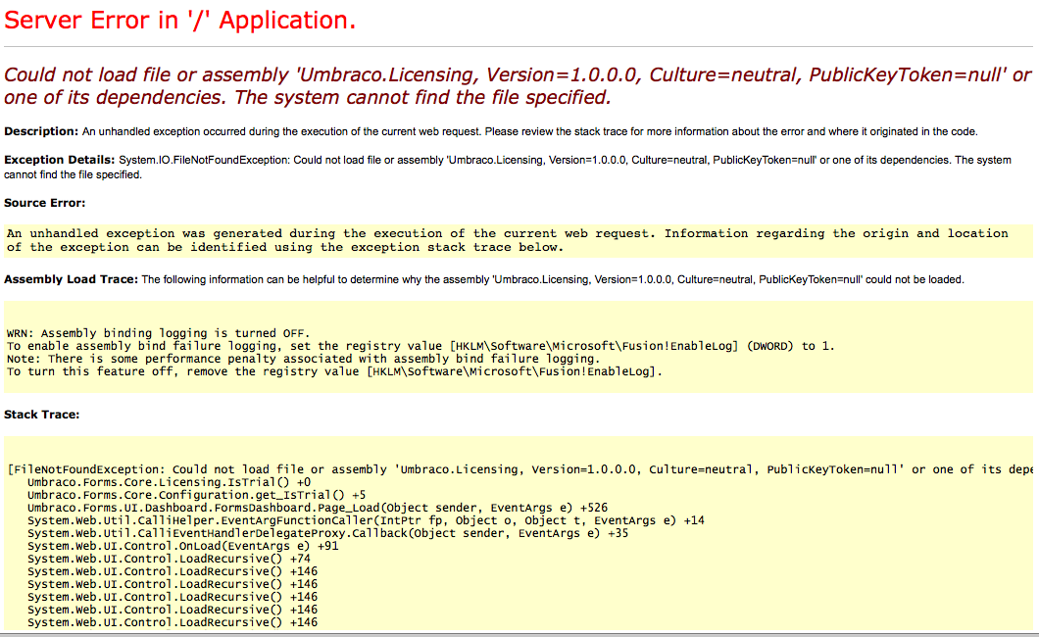Click the 'Server Error in '/' Application.' heading
This screenshot has height=637, width=1039.
[x=180, y=21]
